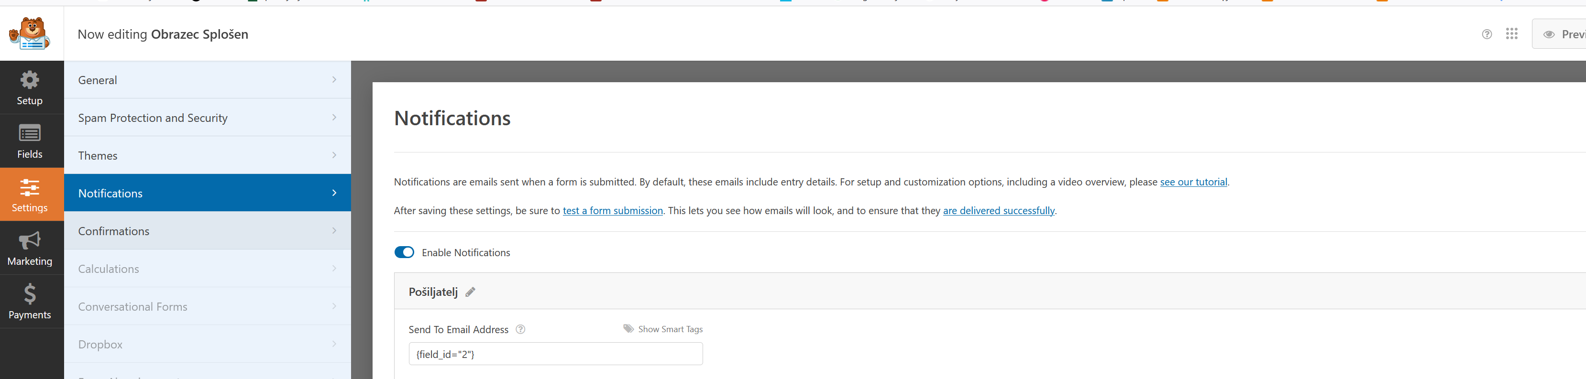
Task: Open the Marketing megaphone icon
Action: point(30,240)
